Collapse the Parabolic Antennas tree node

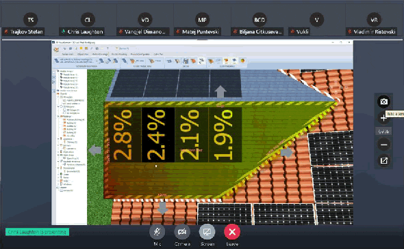tap(58, 162)
